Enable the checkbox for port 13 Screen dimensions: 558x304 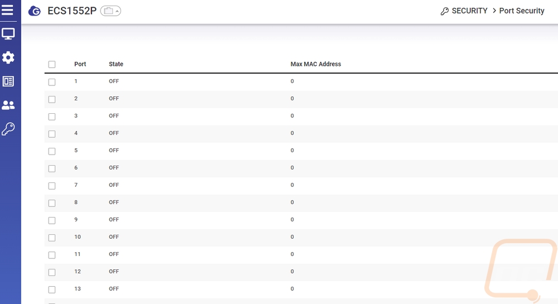point(52,289)
